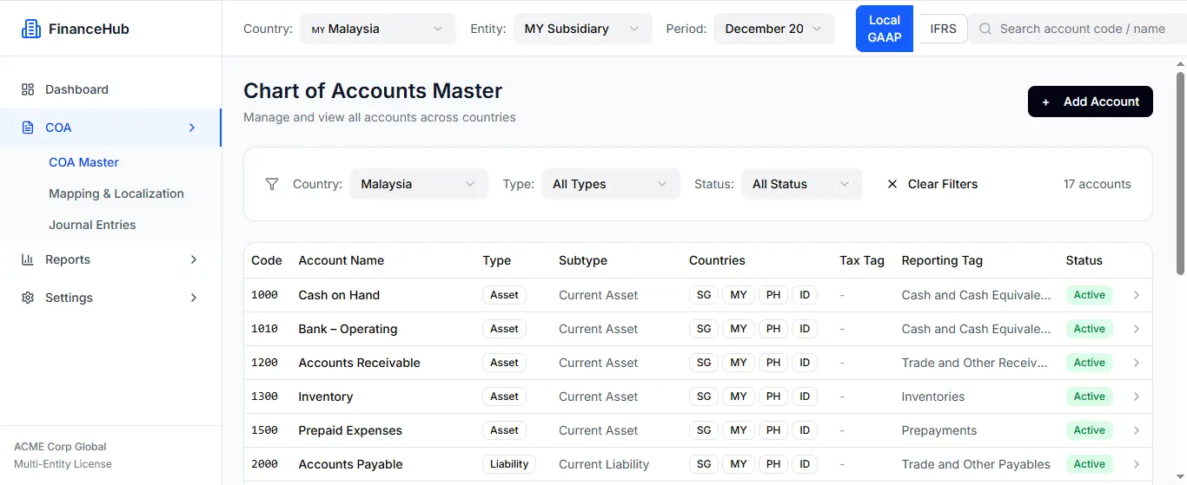Image resolution: width=1187 pixels, height=485 pixels.
Task: Click the Reporting Tag column header
Action: 942,260
